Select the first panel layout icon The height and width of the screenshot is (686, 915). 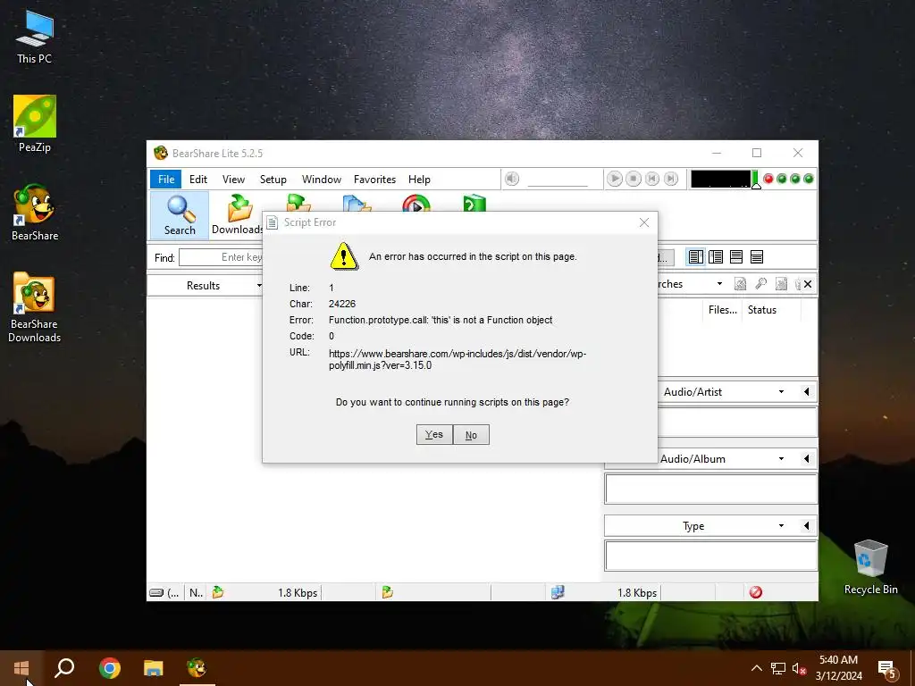click(695, 256)
